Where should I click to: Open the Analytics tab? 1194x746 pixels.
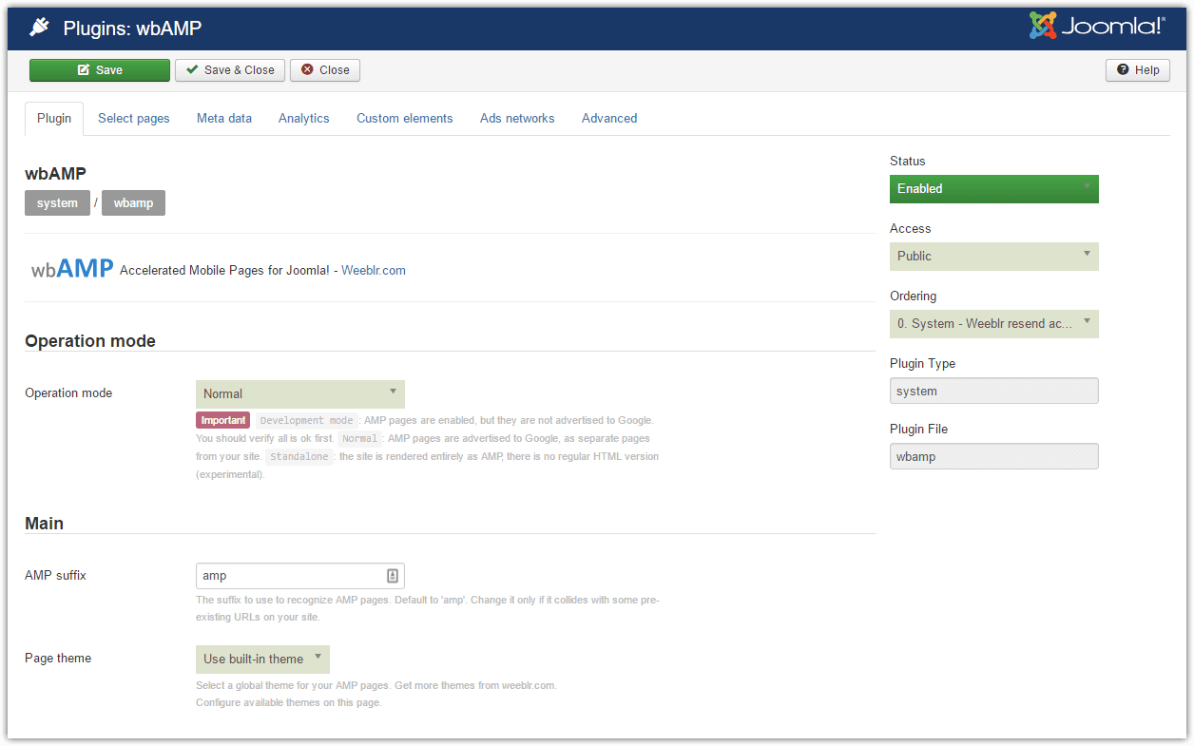[304, 119]
